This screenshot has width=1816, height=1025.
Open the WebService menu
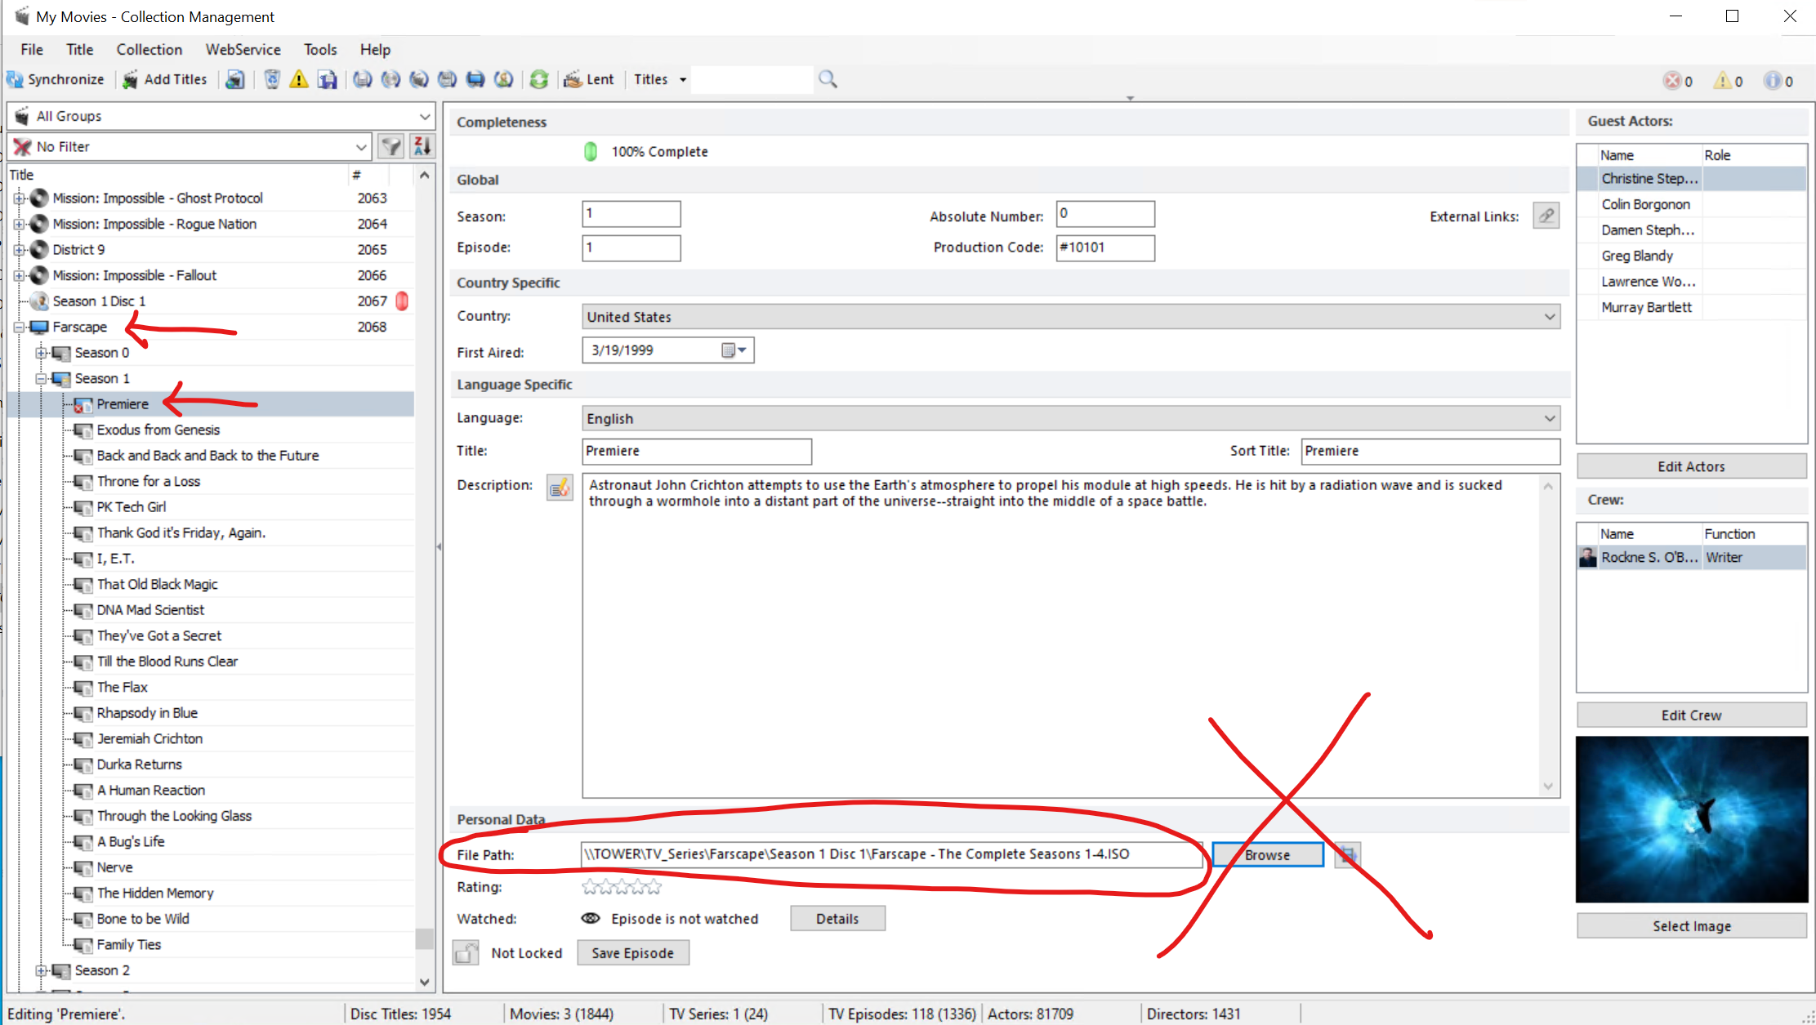coord(243,49)
